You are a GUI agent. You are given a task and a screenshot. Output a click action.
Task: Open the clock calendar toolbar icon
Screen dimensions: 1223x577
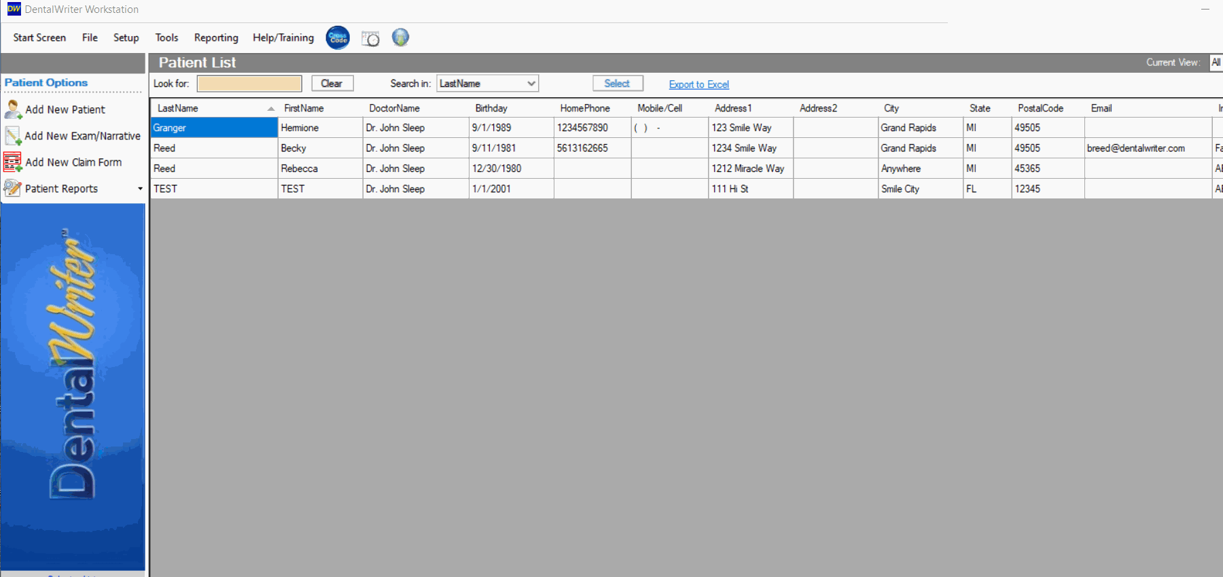370,38
